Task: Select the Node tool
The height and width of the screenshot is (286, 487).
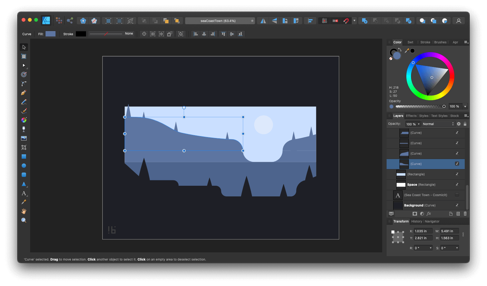Action: pos(24,65)
